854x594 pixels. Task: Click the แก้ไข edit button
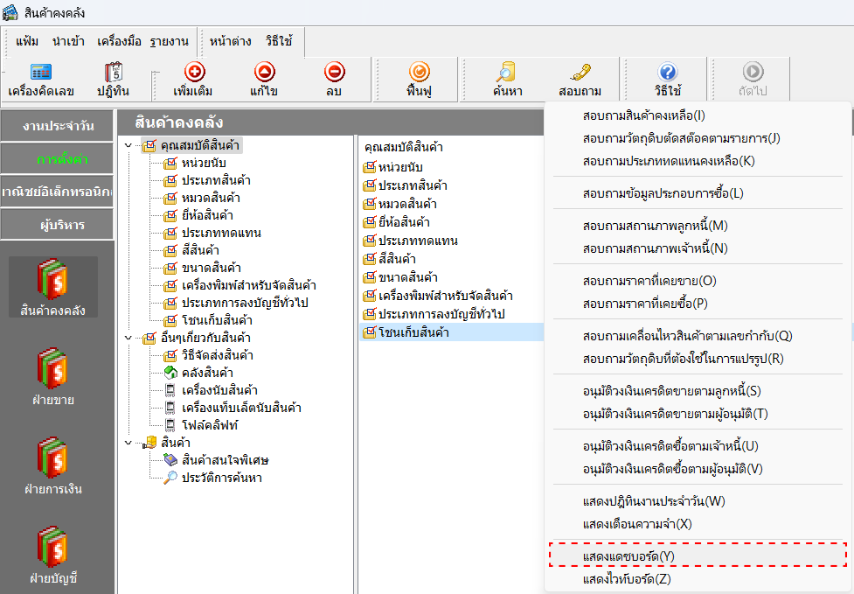coord(264,80)
